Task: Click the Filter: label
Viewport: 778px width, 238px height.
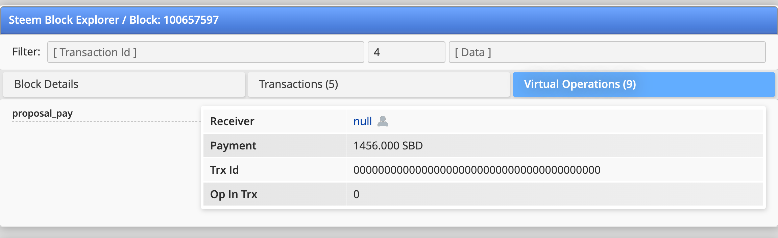Action: pyautogui.click(x=26, y=52)
